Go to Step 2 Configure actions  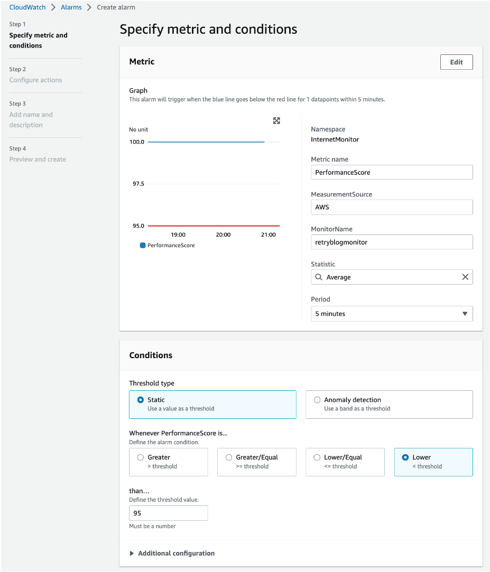click(x=35, y=80)
